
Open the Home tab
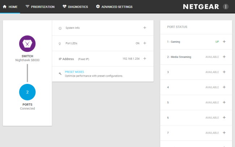pyautogui.click(x=10, y=7)
